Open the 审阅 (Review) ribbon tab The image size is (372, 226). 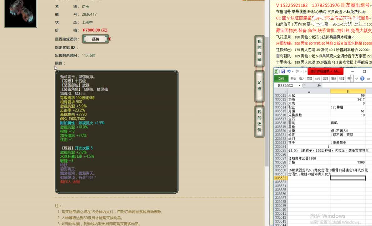click(333, 78)
